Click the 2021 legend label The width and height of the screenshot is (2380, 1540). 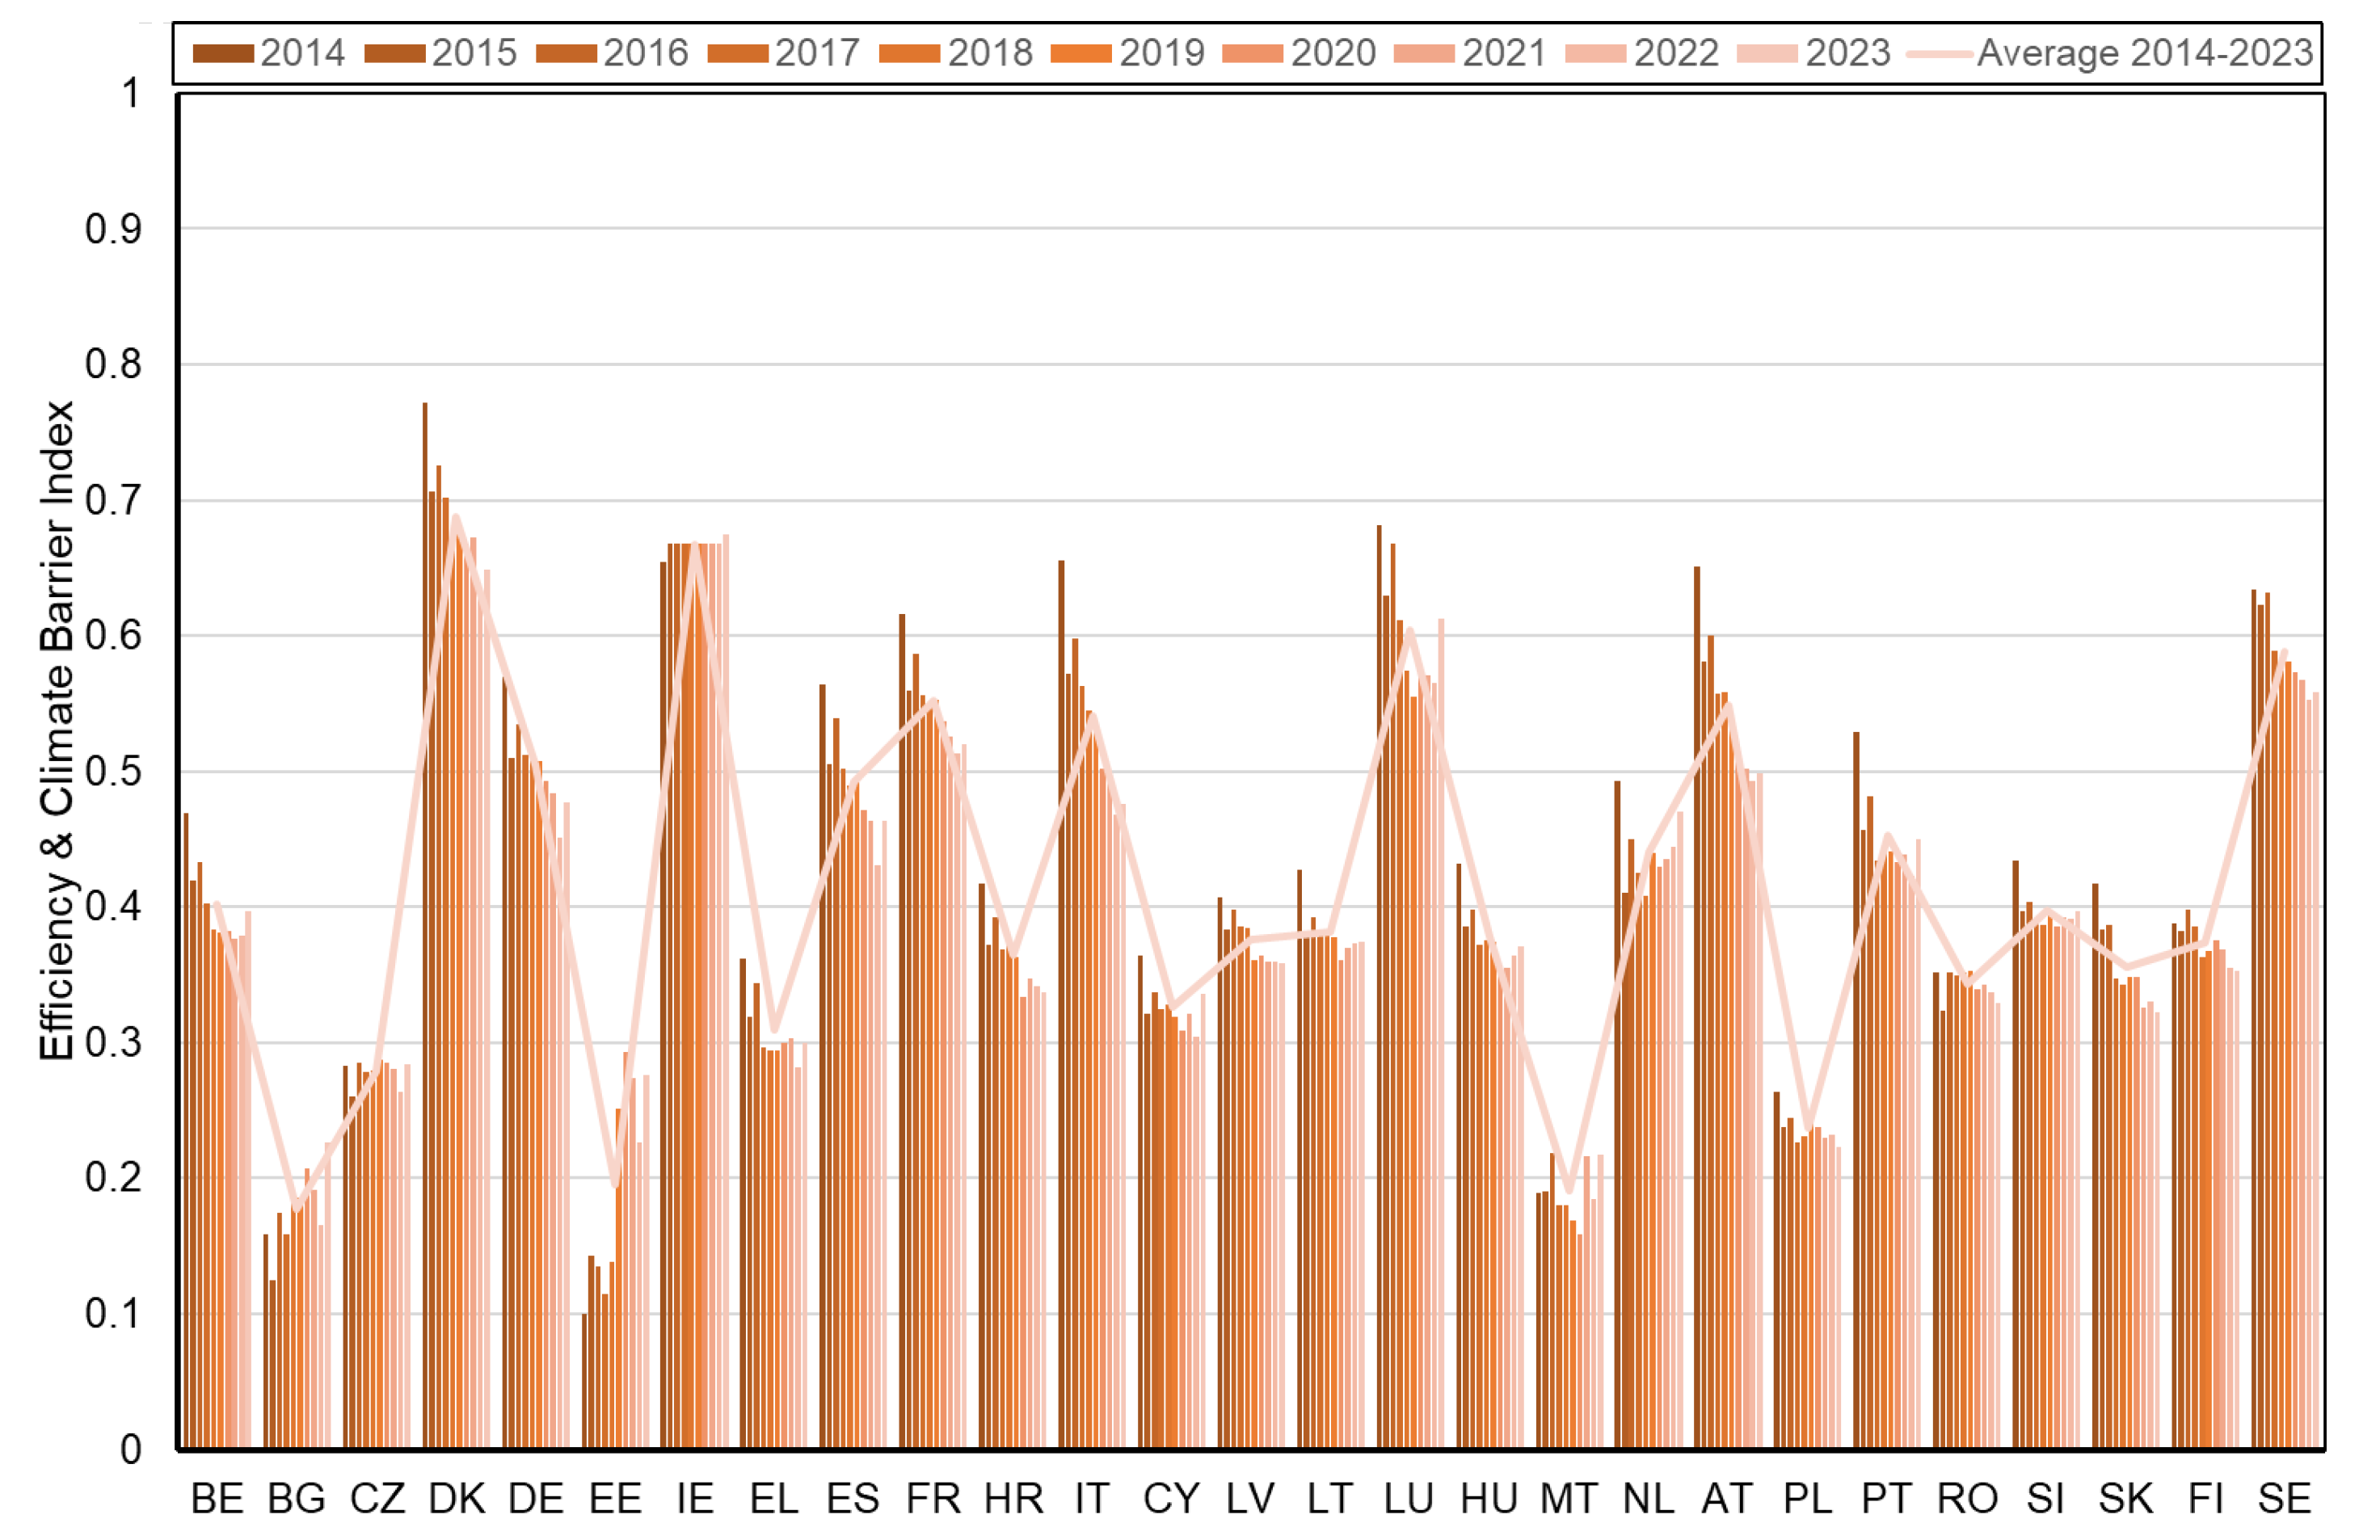point(1504,53)
